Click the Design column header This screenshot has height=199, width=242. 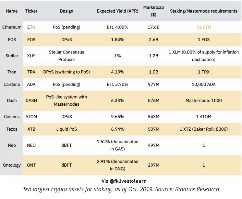[67, 11]
